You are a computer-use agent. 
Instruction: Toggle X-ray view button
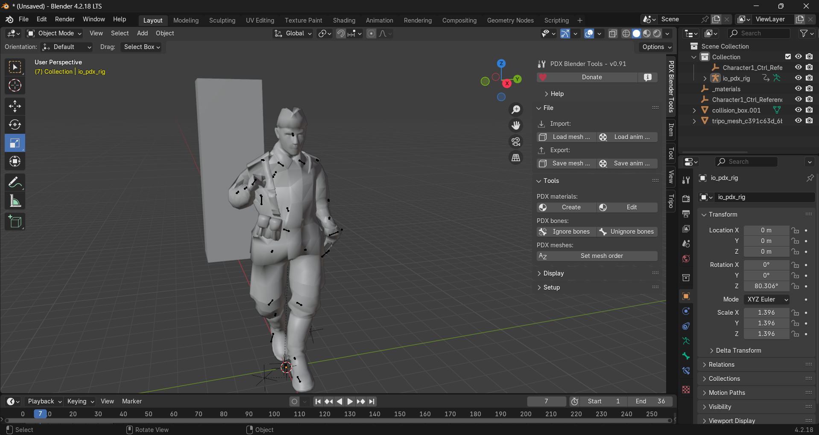[x=613, y=33]
